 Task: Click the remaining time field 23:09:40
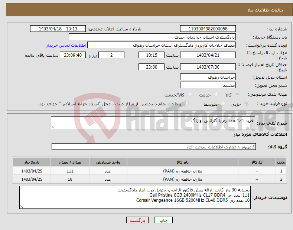[x=73, y=55]
